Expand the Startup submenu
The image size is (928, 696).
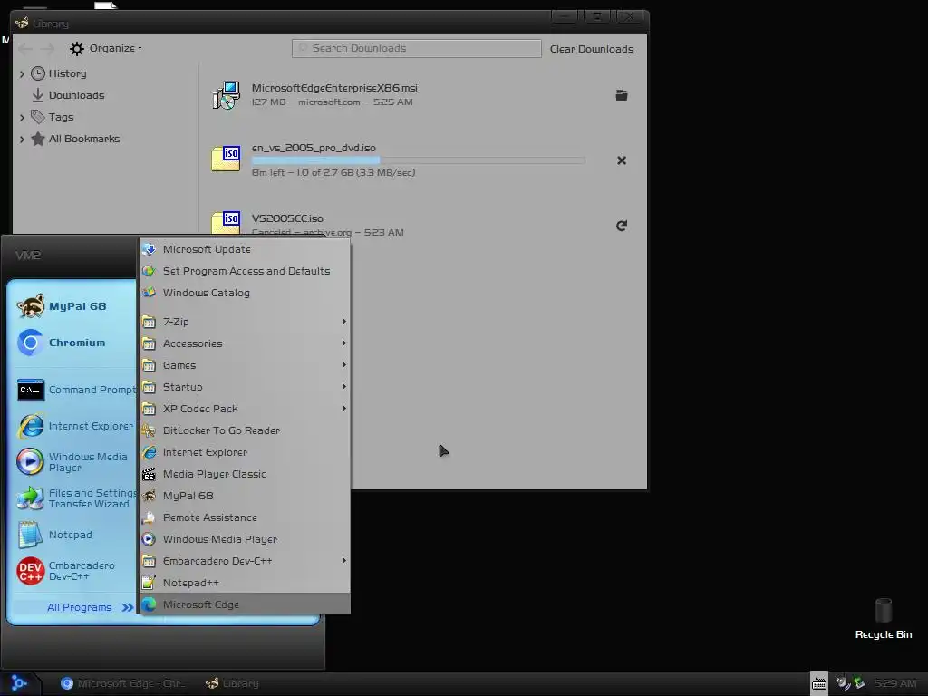pos(245,387)
